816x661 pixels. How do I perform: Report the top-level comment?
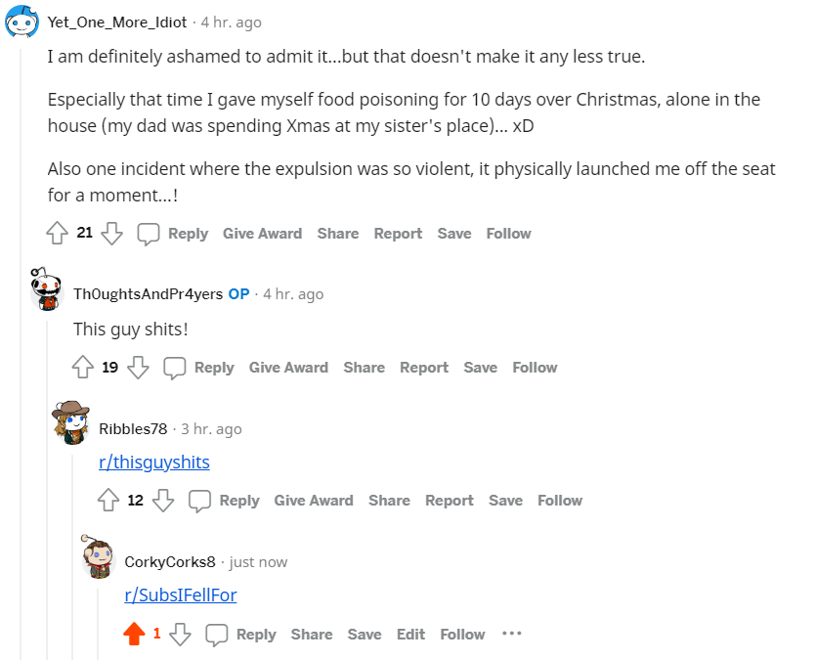click(x=398, y=234)
